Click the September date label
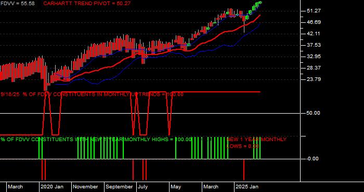This screenshot has width=364, height=192. [119, 187]
